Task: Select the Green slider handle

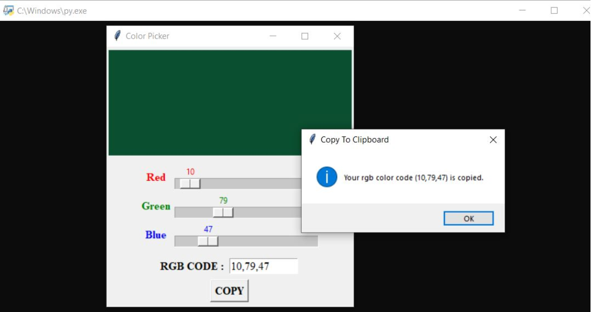Action: tap(223, 212)
